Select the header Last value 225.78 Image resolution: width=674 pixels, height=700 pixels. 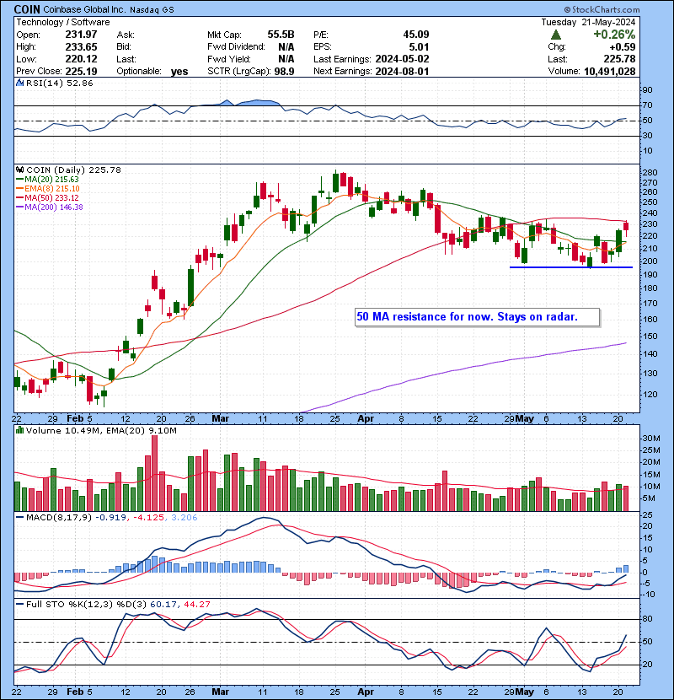[x=620, y=59]
